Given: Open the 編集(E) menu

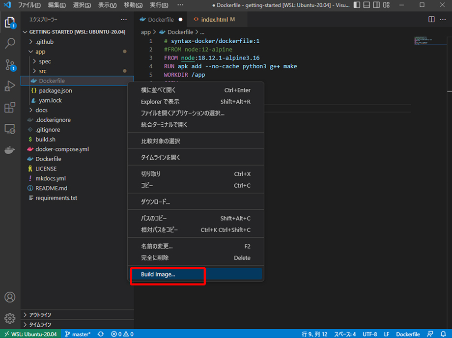Looking at the screenshot, I should [x=57, y=5].
